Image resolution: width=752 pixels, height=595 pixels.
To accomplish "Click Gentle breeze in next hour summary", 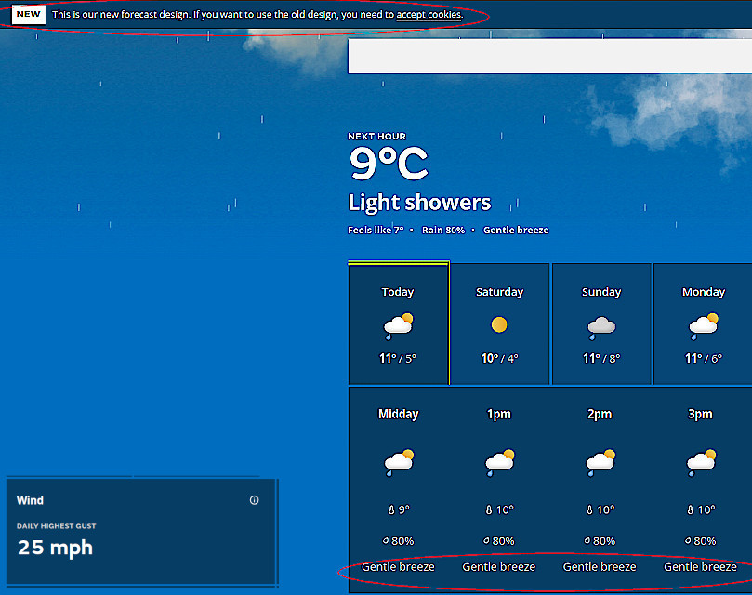I will tap(516, 231).
